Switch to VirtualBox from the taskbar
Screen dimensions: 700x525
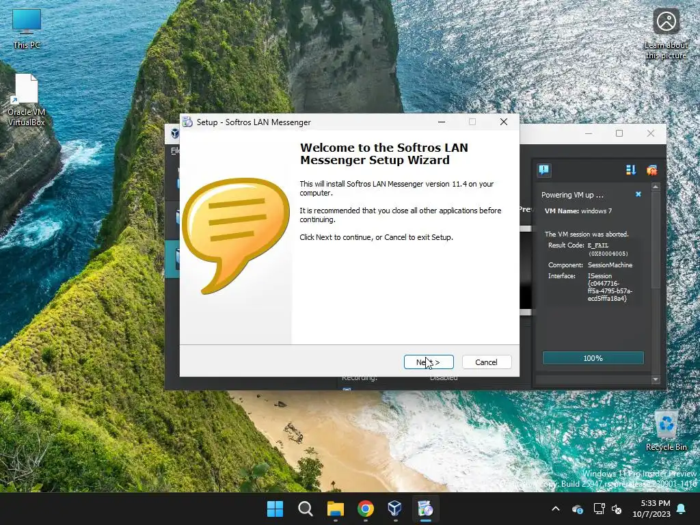point(395,509)
